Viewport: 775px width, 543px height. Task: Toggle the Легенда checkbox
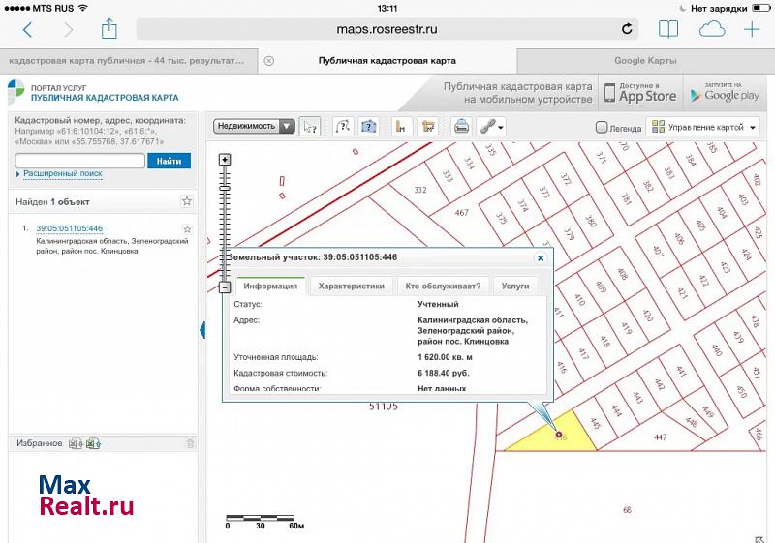coord(602,127)
